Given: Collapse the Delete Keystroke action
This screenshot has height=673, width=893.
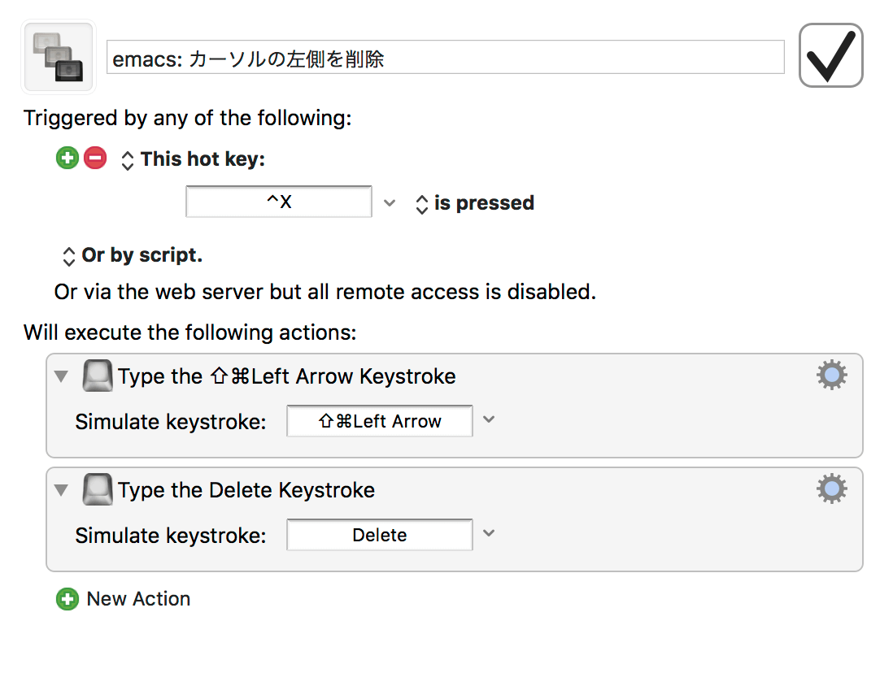Looking at the screenshot, I should (61, 489).
